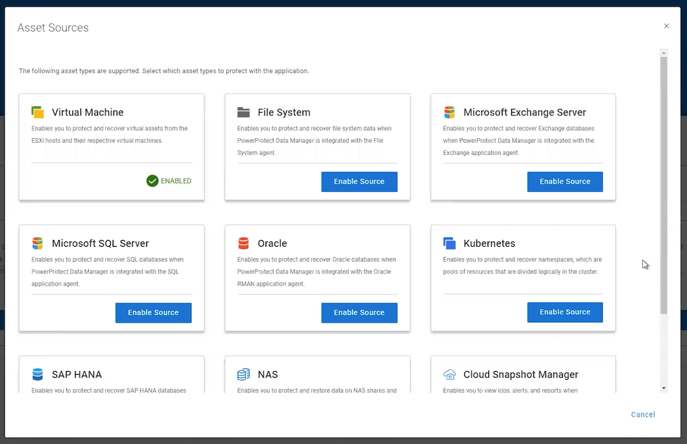Image resolution: width=687 pixels, height=444 pixels.
Task: Click the Microsoft Exchange Server icon
Action: [x=450, y=112]
